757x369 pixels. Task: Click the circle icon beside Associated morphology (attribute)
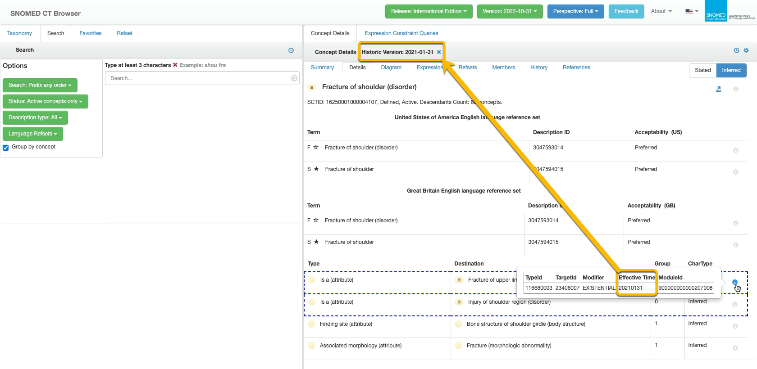311,346
